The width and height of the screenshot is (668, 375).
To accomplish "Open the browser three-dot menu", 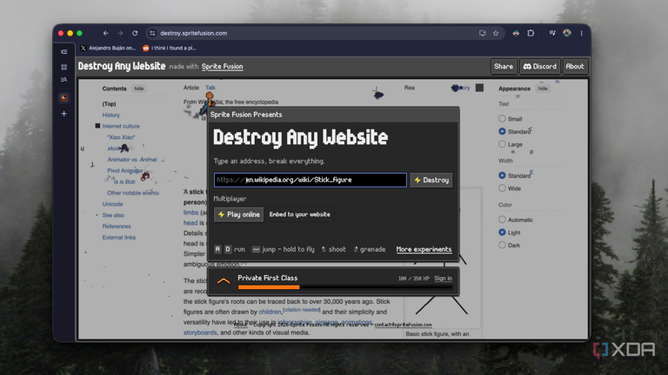I will 581,33.
